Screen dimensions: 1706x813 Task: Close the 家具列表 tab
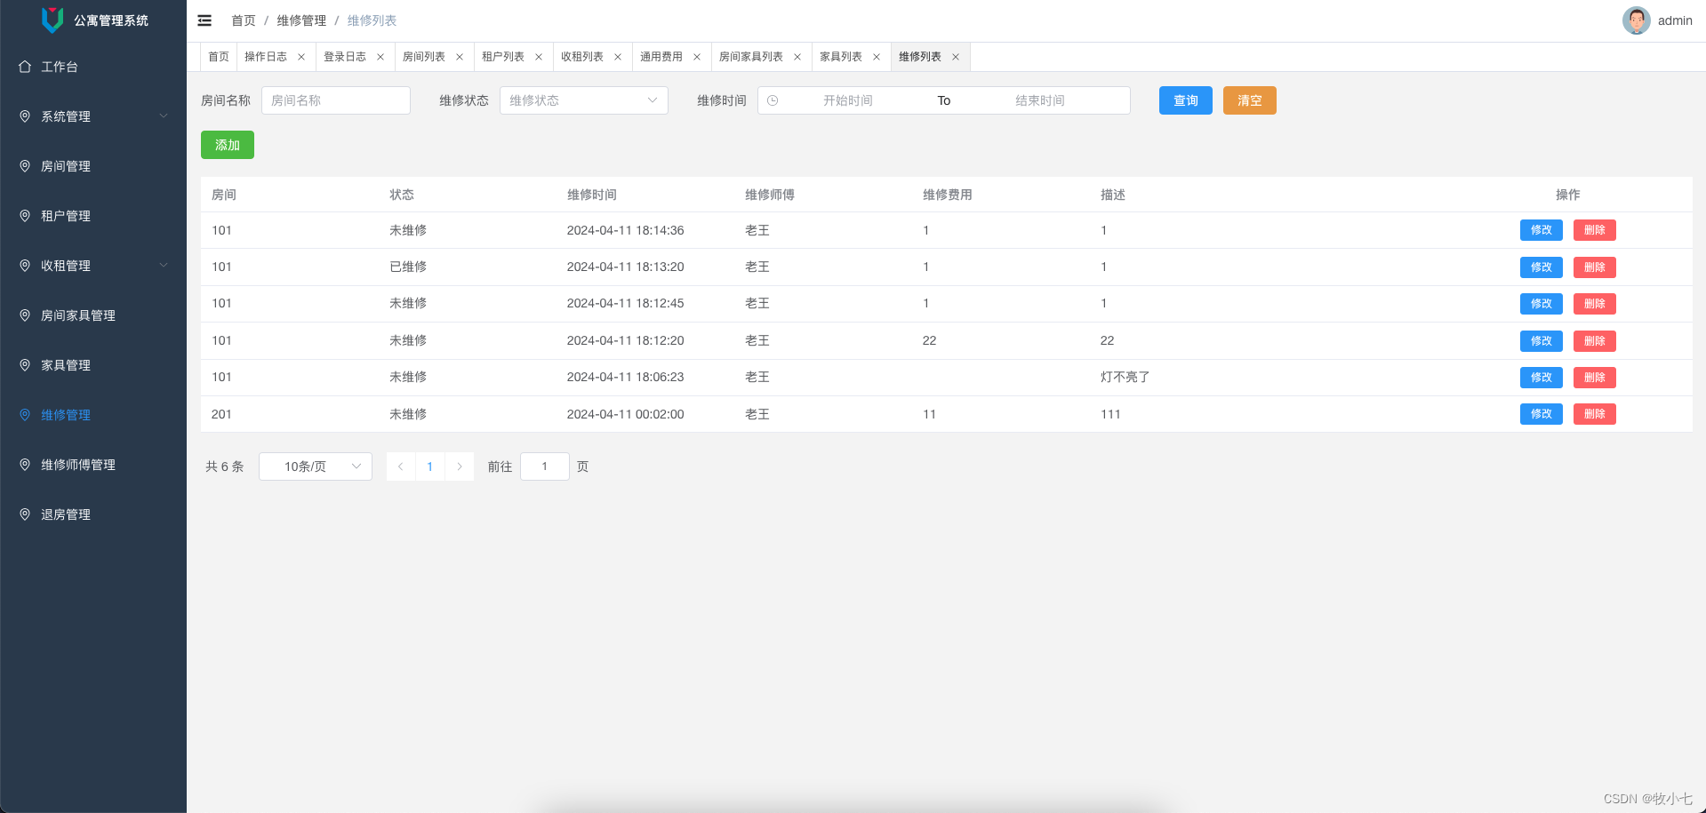coord(877,57)
